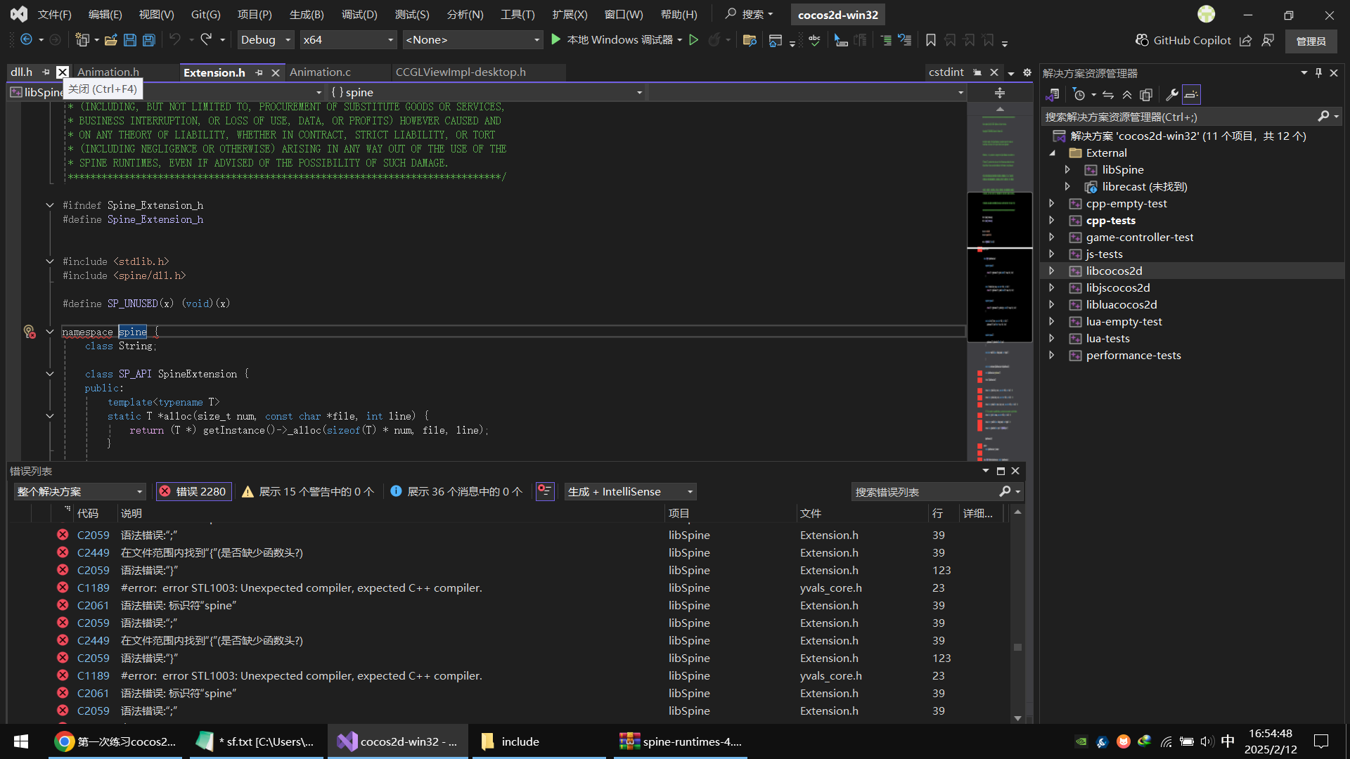
Task: Start without debugging with the outlined play icon
Action: click(x=694, y=40)
